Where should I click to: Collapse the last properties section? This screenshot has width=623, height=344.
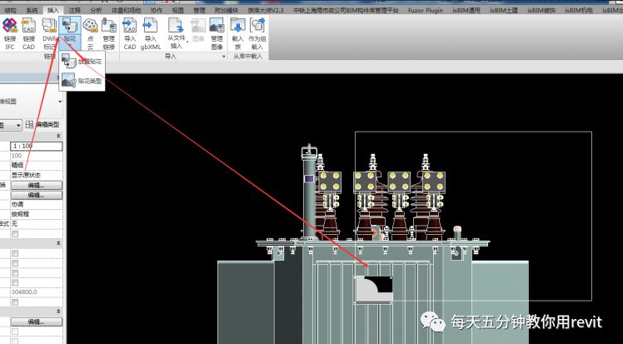pyautogui.click(x=59, y=312)
